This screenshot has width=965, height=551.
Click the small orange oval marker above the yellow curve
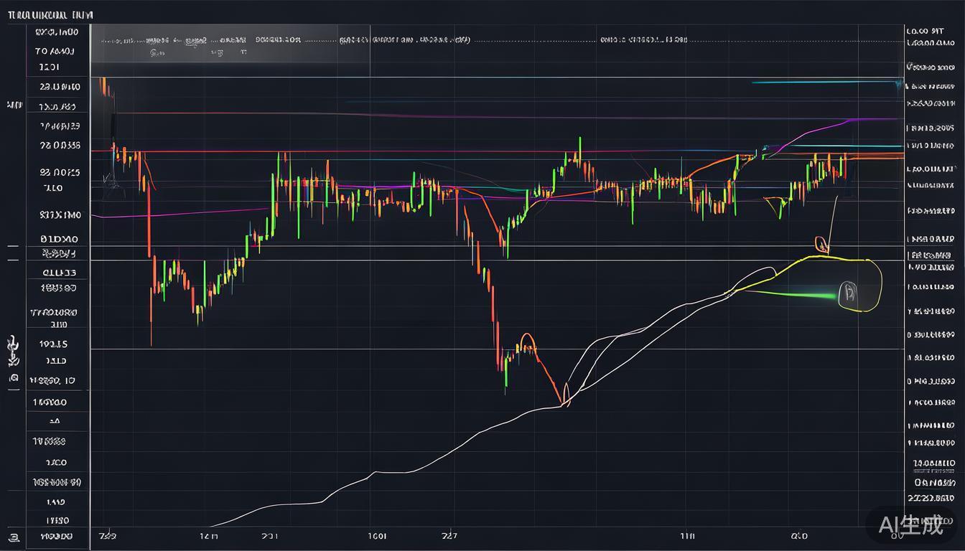click(x=820, y=245)
